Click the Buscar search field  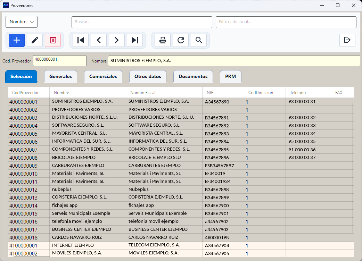pyautogui.click(x=142, y=22)
